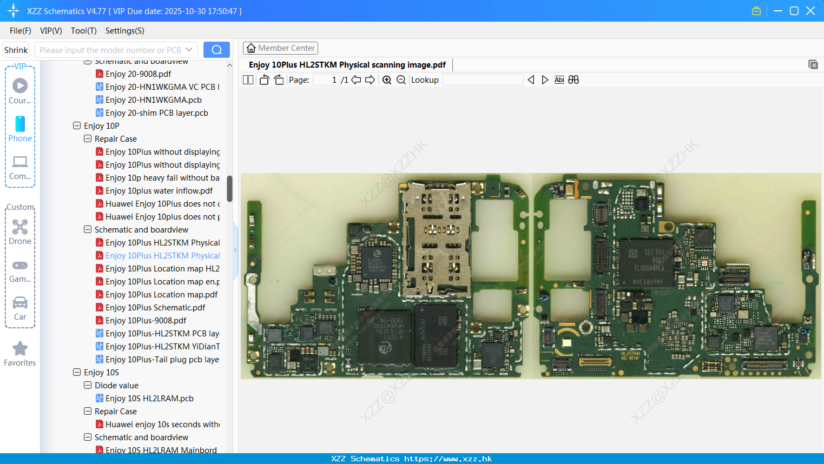The height and width of the screenshot is (464, 824).
Task: Open the VIP(V) menu
Action: coord(51,31)
